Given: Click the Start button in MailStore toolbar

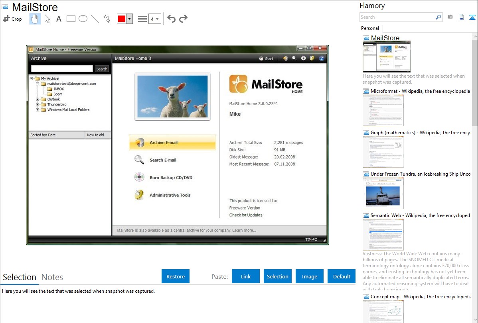Looking at the screenshot, I should 266,59.
